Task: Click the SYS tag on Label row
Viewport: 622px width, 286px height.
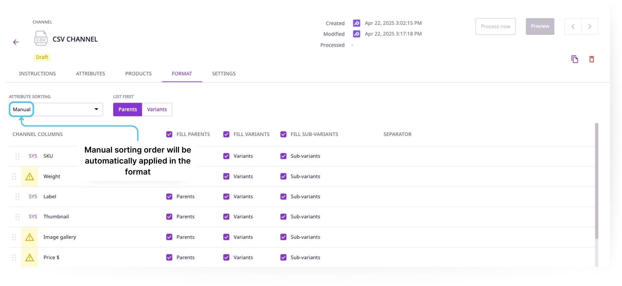Action: [x=33, y=197]
